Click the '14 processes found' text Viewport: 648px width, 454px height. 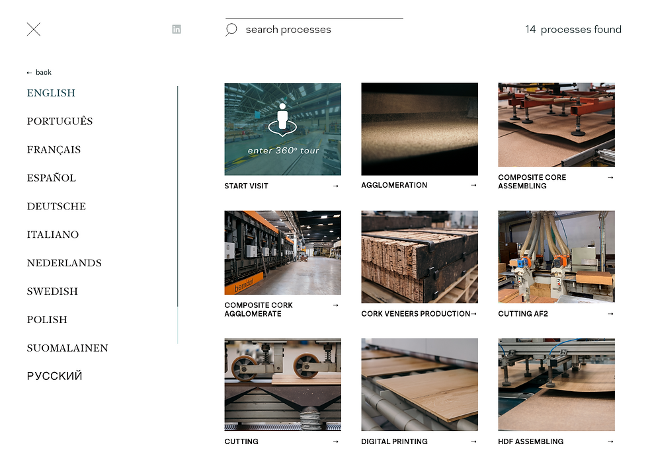573,29
